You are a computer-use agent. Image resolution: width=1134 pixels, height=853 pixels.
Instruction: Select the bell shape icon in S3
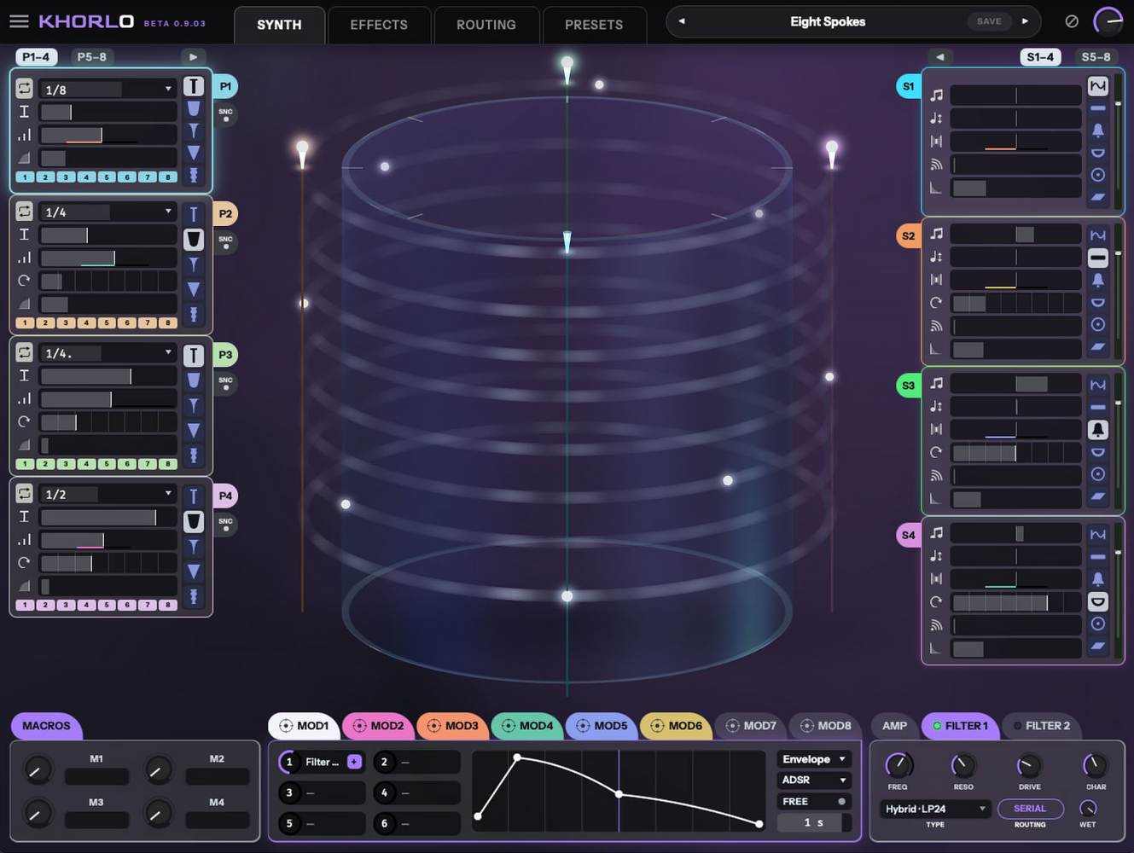click(x=1098, y=429)
